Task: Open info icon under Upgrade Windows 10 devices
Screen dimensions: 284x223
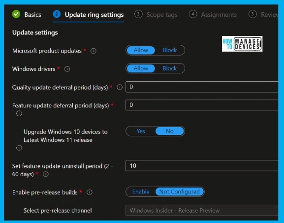Action: coord(19,148)
